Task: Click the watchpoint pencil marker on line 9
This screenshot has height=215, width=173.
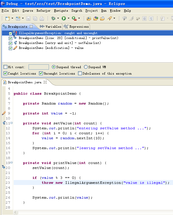Action: [x=4, y=113]
